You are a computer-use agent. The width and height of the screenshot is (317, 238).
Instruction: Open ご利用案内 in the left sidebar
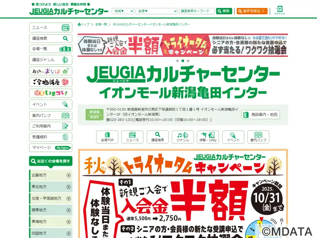(x=51, y=126)
